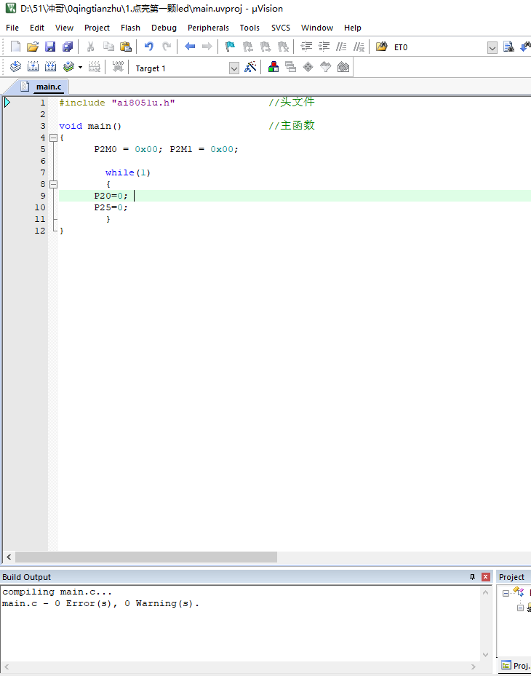This screenshot has height=676, width=531.
Task: Collapse the top Project tree node
Action: [x=506, y=594]
